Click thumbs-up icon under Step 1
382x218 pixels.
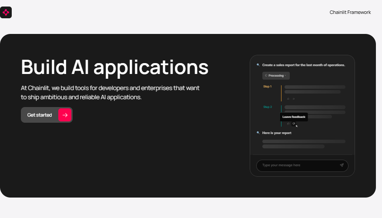288,99
